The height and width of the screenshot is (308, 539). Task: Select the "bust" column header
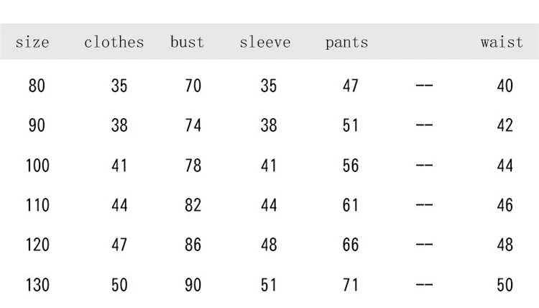coord(187,42)
